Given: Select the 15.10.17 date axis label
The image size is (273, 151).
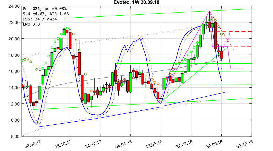Looking at the screenshot, I should click(x=62, y=144).
